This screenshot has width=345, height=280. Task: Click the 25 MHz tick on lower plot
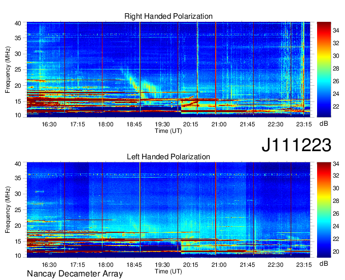pyautogui.click(x=18, y=210)
